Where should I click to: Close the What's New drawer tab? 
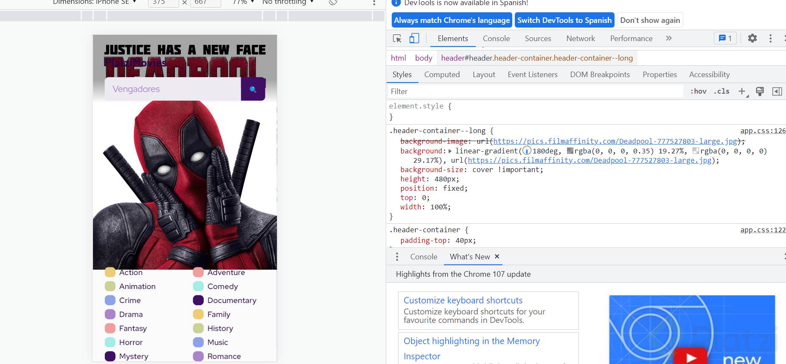click(497, 256)
